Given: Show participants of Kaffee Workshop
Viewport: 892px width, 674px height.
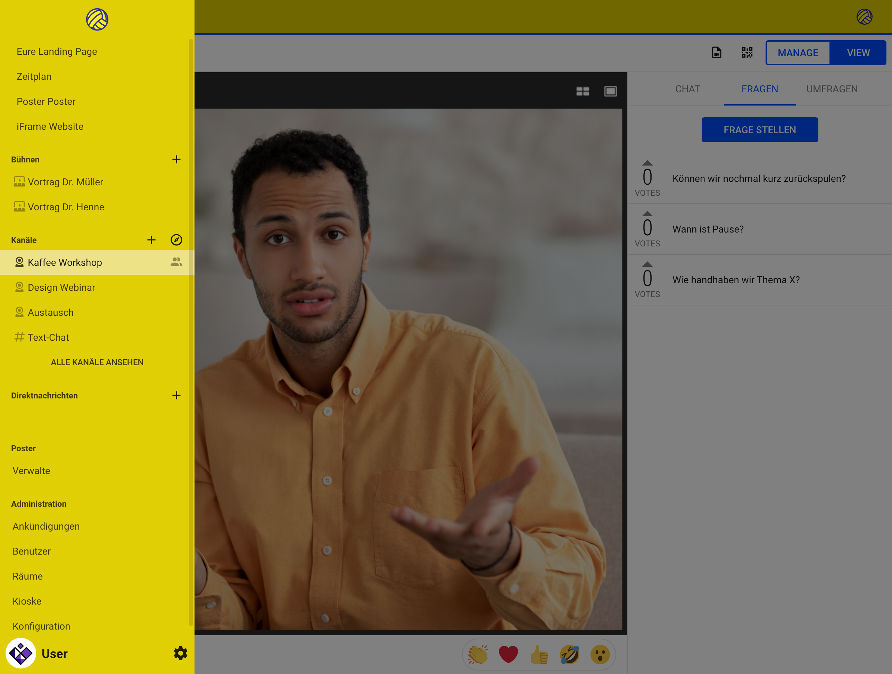Looking at the screenshot, I should (176, 262).
